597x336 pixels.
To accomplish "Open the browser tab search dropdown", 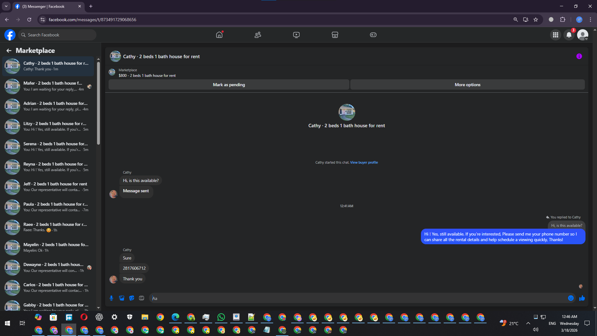I will [x=6, y=6].
